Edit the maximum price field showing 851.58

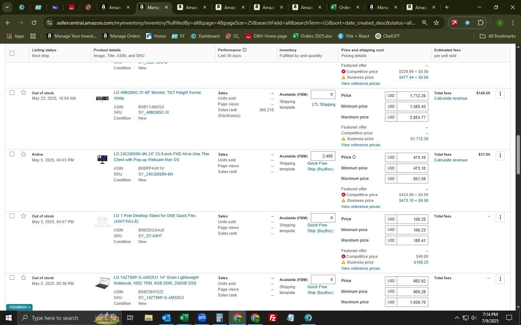(x=412, y=179)
